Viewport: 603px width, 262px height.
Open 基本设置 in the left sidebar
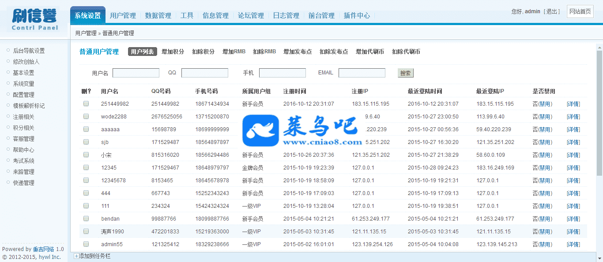point(23,73)
